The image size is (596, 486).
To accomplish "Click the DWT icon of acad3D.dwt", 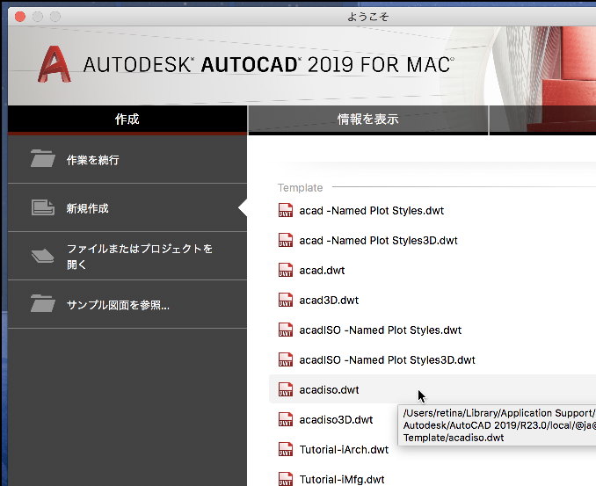I will [286, 300].
